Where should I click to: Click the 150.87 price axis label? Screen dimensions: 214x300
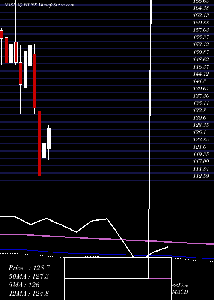(x=201, y=52)
